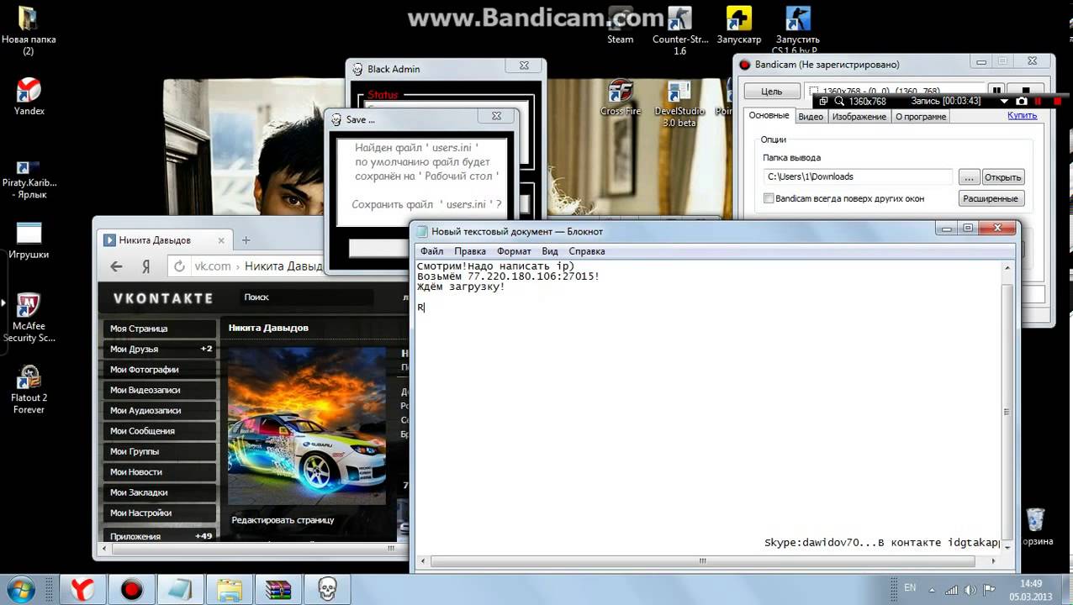Switch to Видео tab in Bandicam
Screen dimensions: 1073x605
(x=811, y=117)
